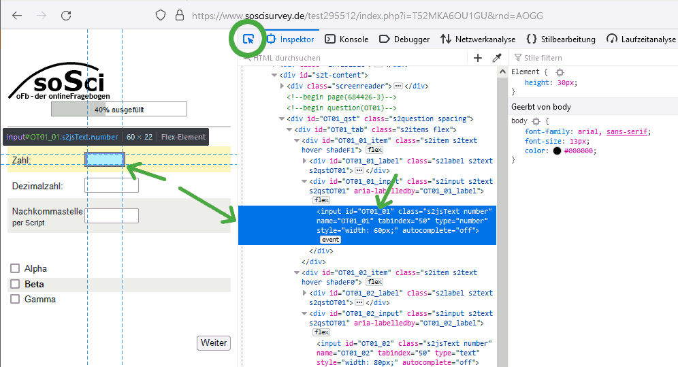
Task: Click the 'Geerbt von body' header
Action: click(x=541, y=107)
